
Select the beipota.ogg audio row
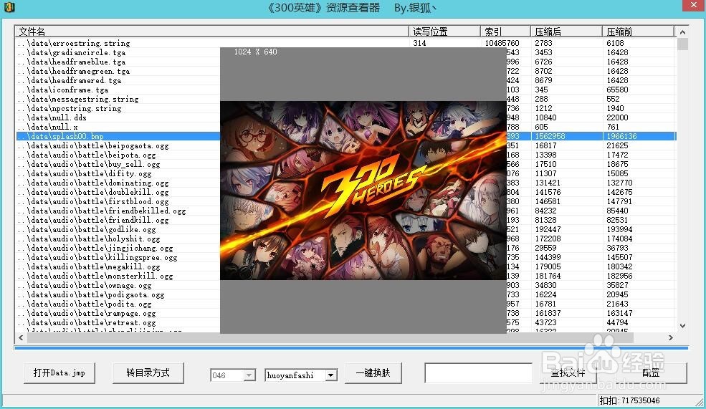coord(345,155)
